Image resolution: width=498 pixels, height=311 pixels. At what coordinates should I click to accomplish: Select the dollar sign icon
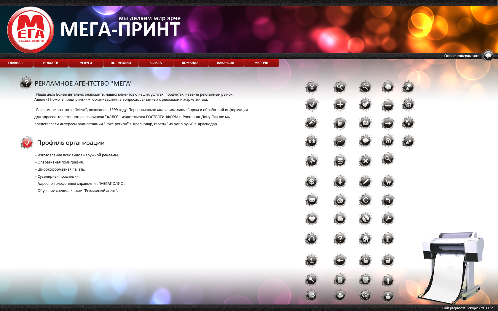311,182
